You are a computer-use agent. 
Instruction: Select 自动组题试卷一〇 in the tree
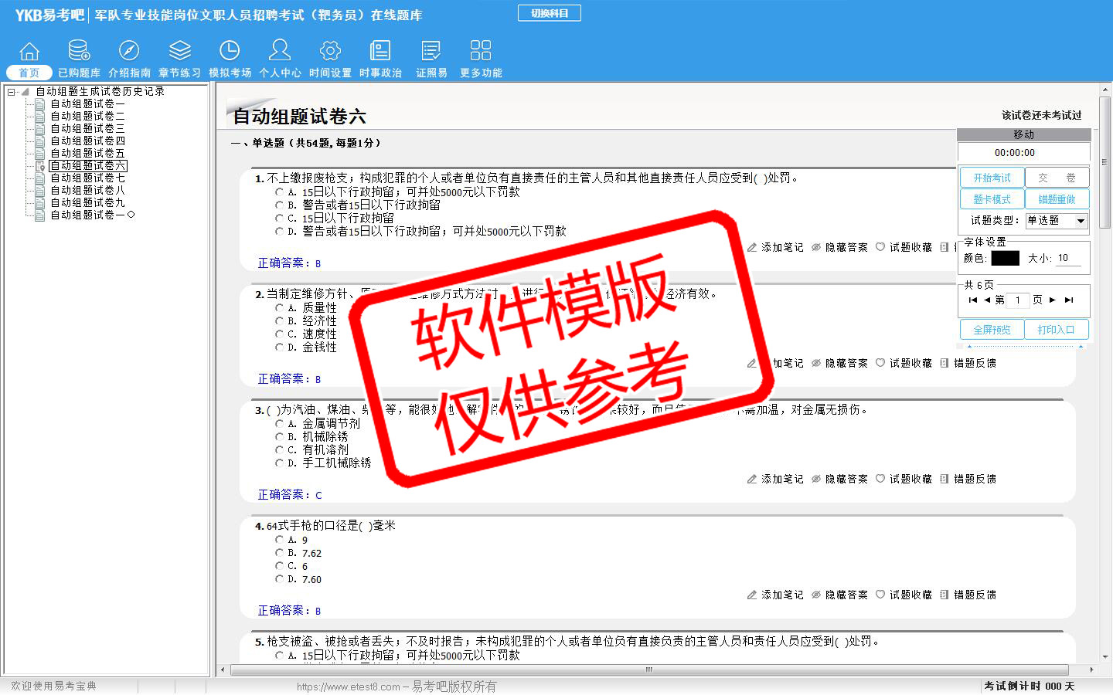click(93, 215)
